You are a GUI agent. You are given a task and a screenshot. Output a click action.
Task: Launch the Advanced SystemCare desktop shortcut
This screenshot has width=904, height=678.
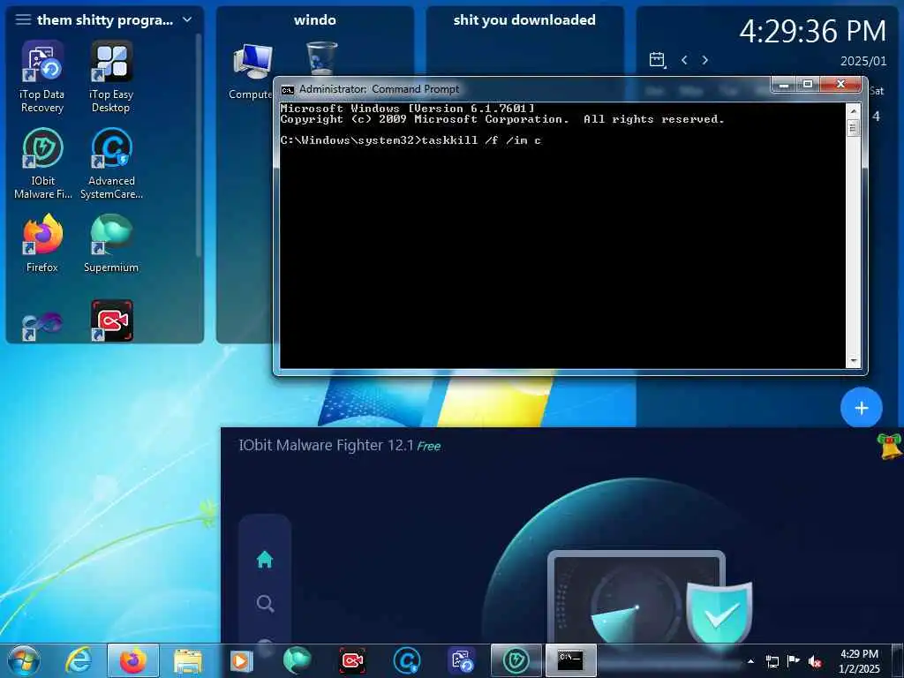pyautogui.click(x=111, y=163)
